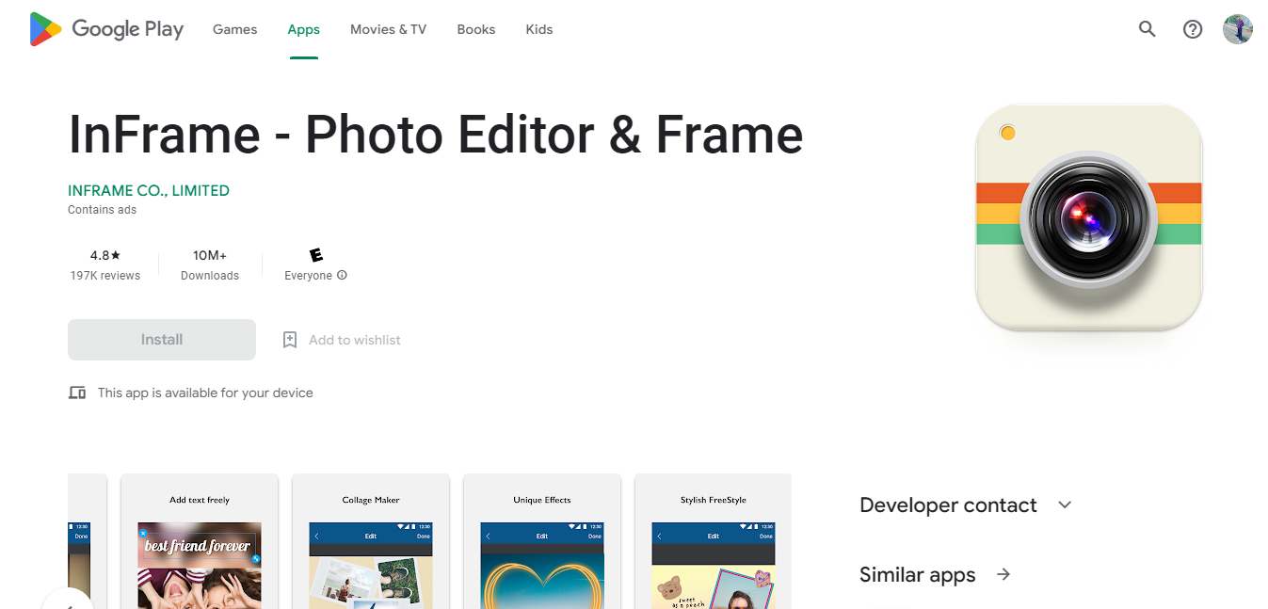Viewport: 1268px width, 609px height.
Task: Expand the Developer contact section
Action: (x=1064, y=505)
